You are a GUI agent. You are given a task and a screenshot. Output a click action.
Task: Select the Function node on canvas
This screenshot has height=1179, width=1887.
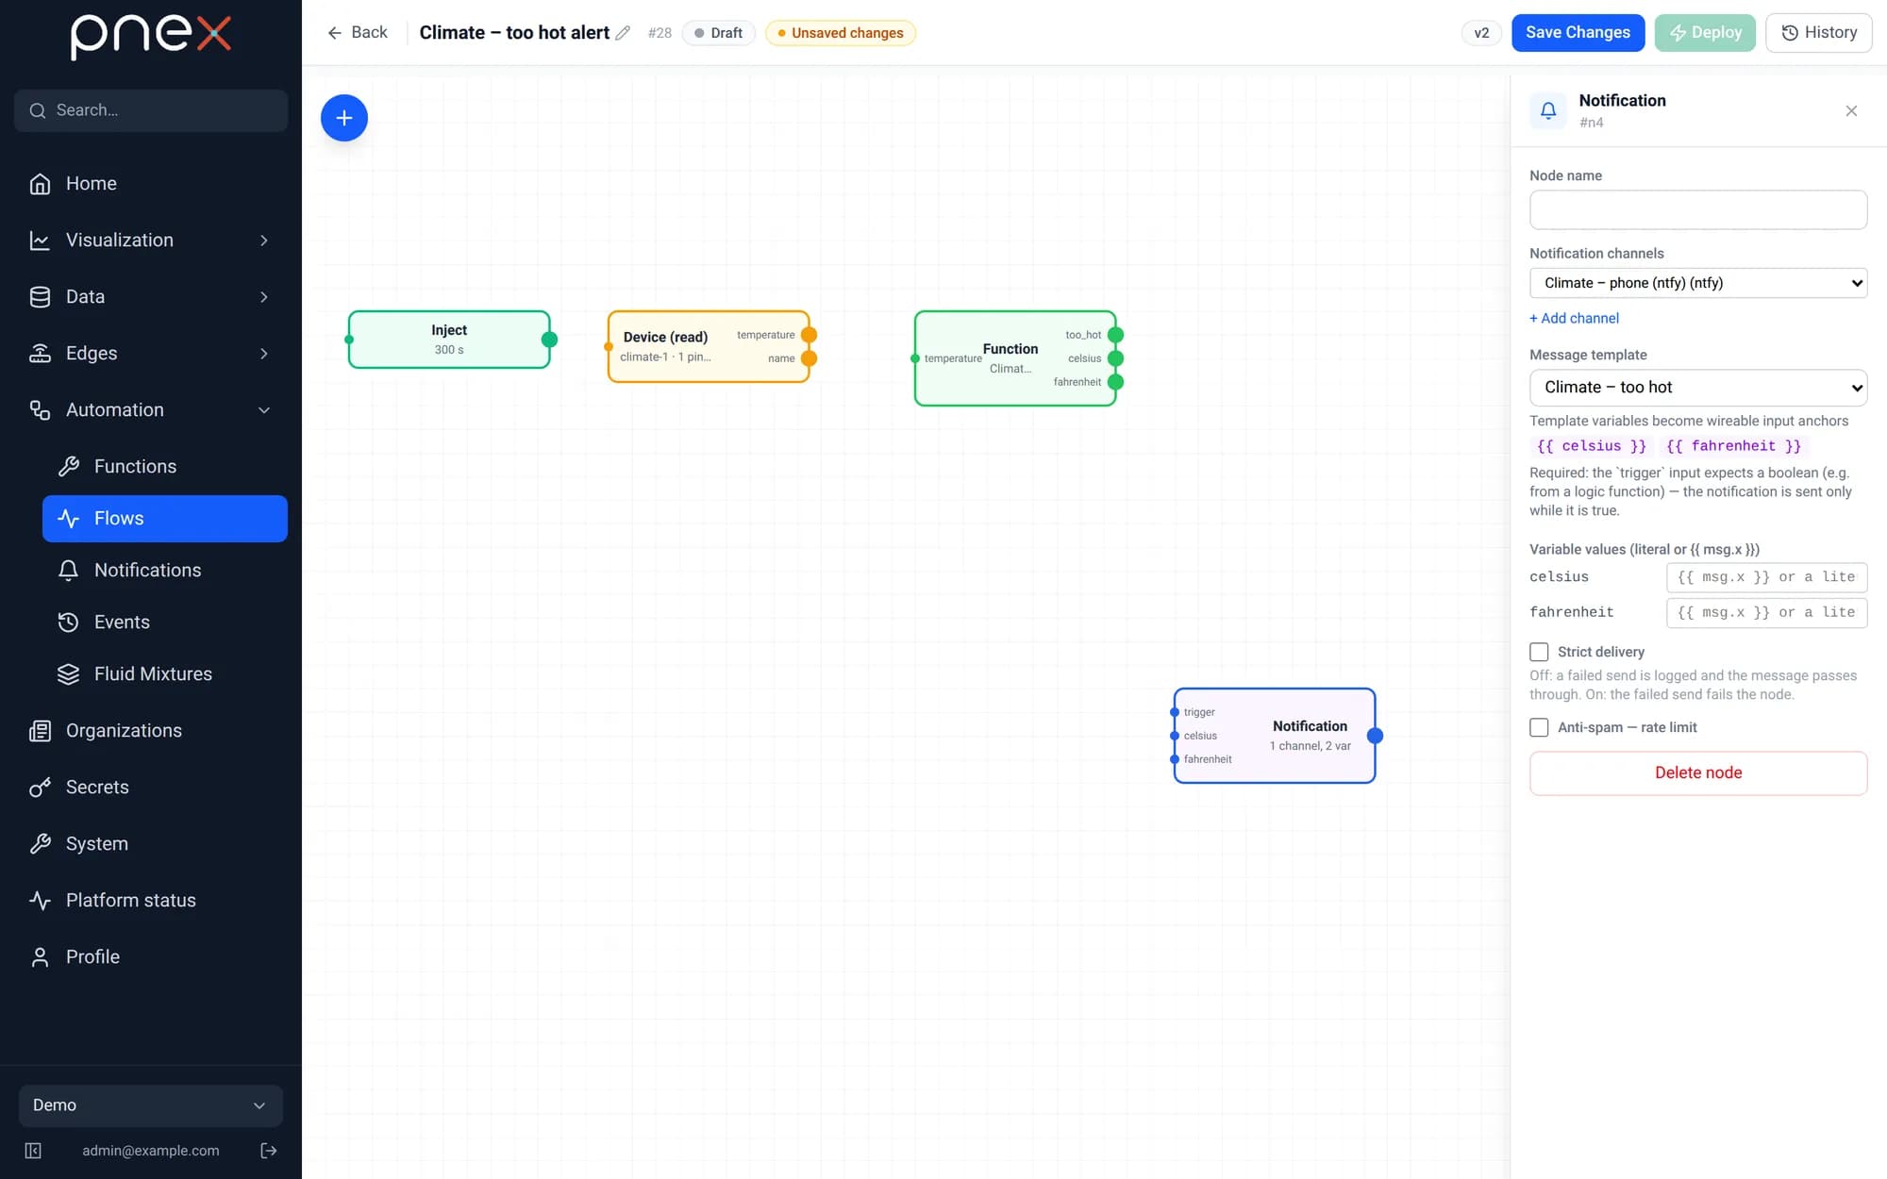pyautogui.click(x=1014, y=358)
